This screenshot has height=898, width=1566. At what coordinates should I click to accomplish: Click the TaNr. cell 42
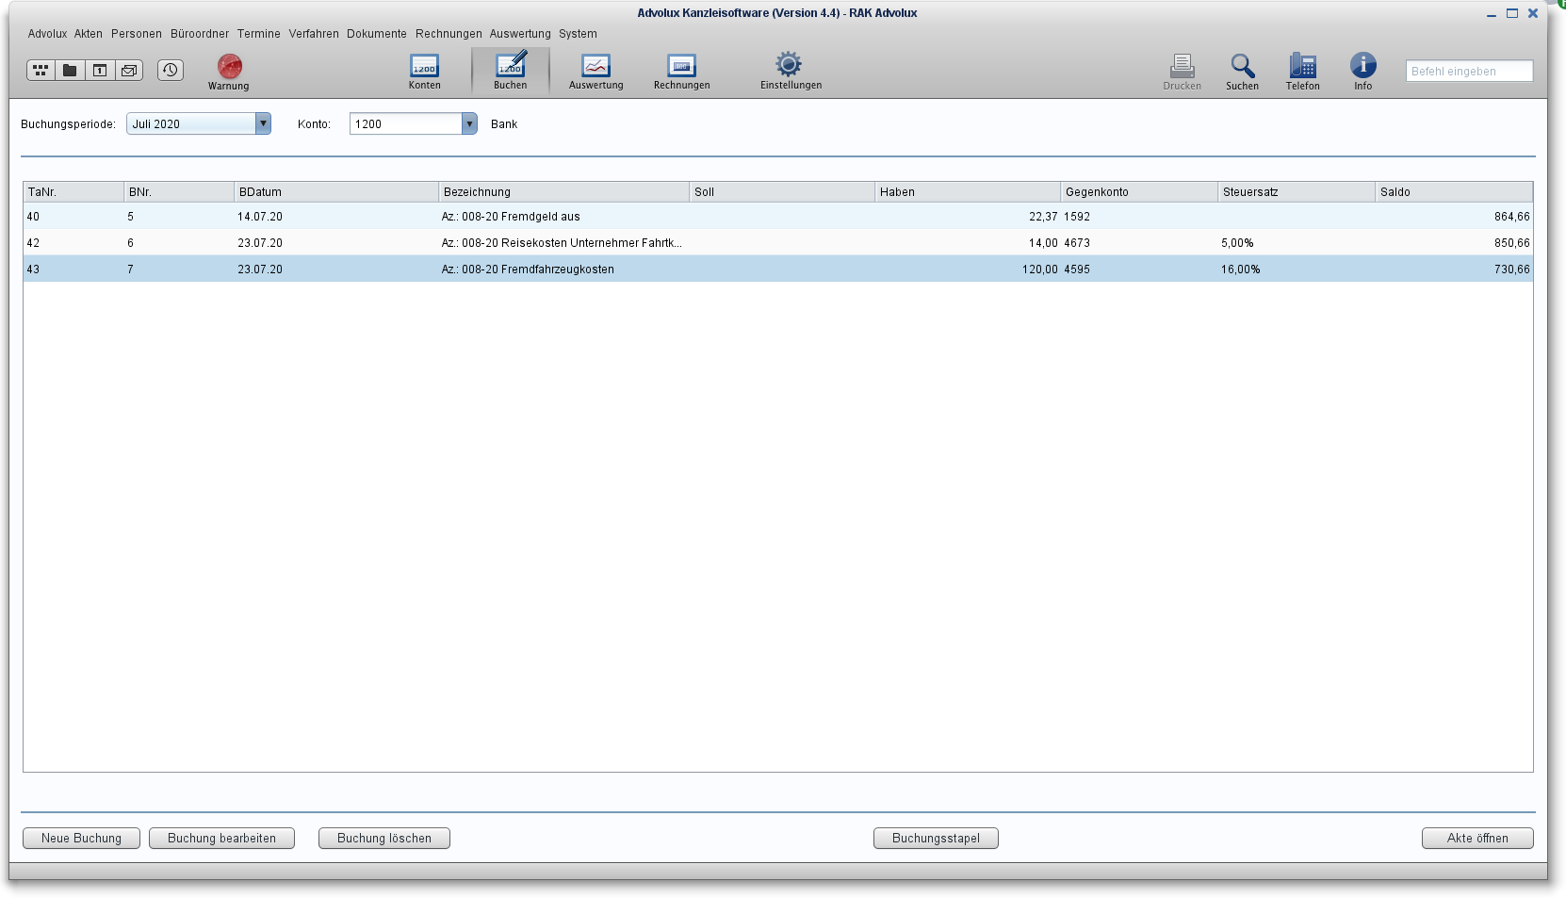point(33,243)
